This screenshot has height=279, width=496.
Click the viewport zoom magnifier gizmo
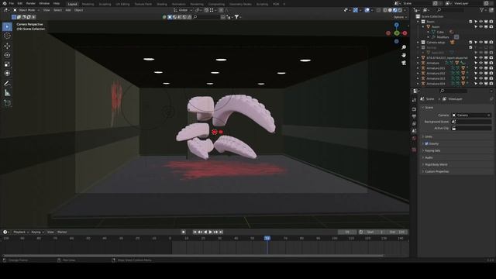pos(404,47)
